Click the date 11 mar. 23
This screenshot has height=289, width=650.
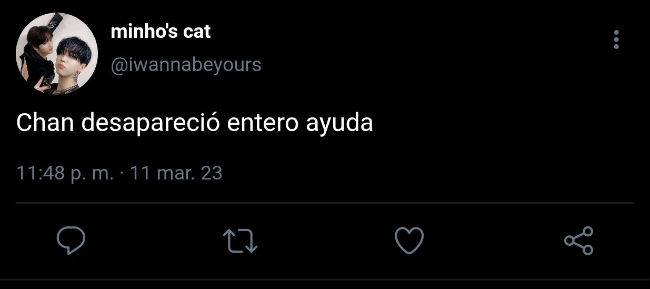click(x=176, y=173)
